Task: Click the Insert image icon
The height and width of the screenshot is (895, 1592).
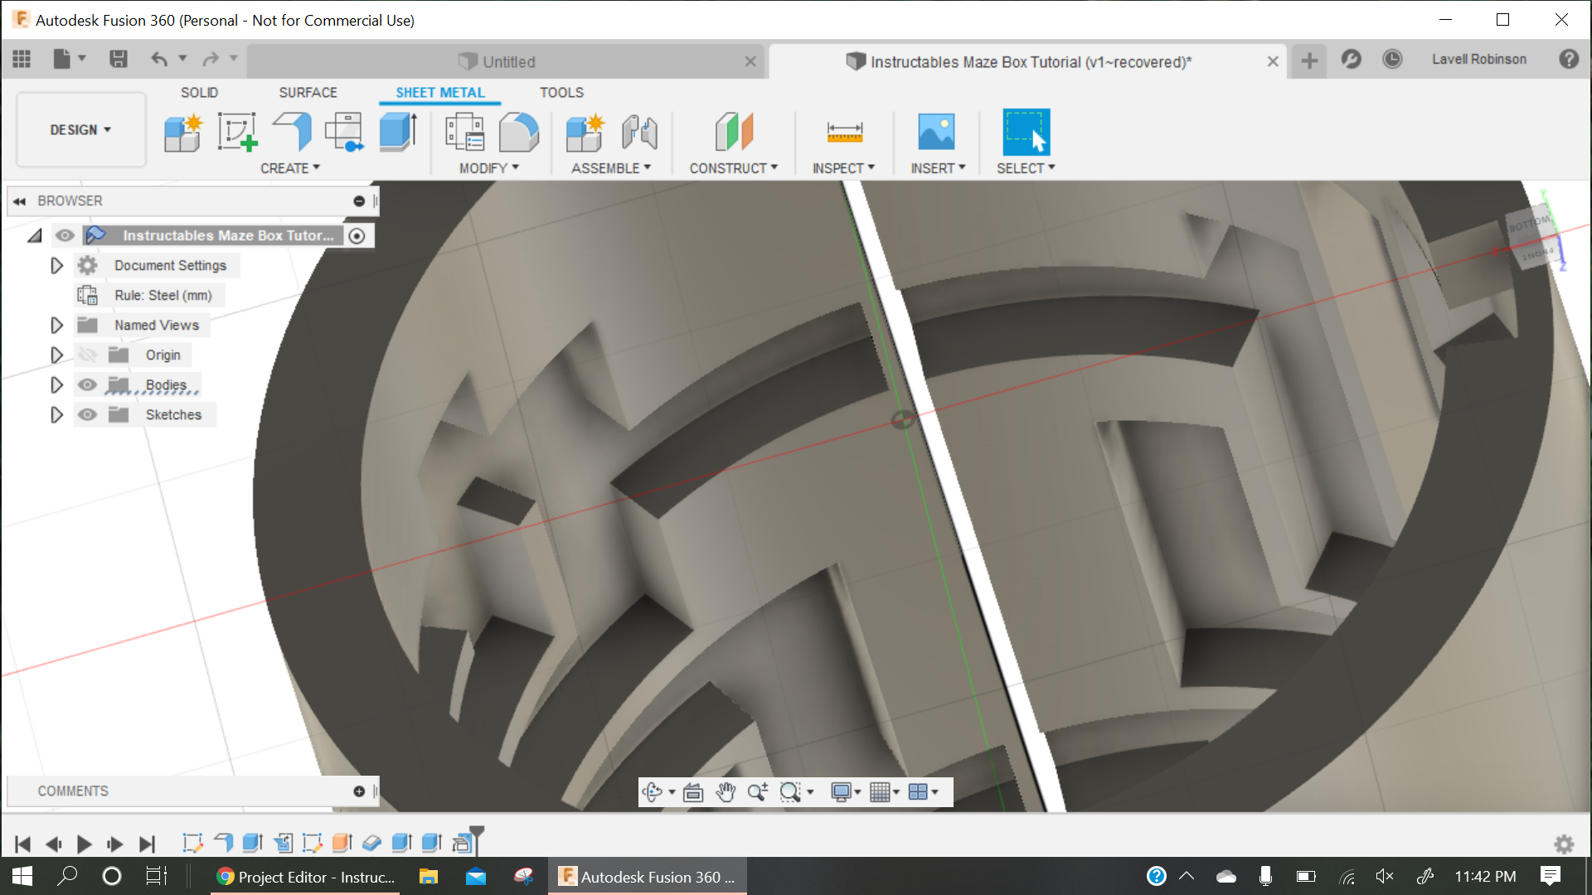Action: tap(936, 133)
